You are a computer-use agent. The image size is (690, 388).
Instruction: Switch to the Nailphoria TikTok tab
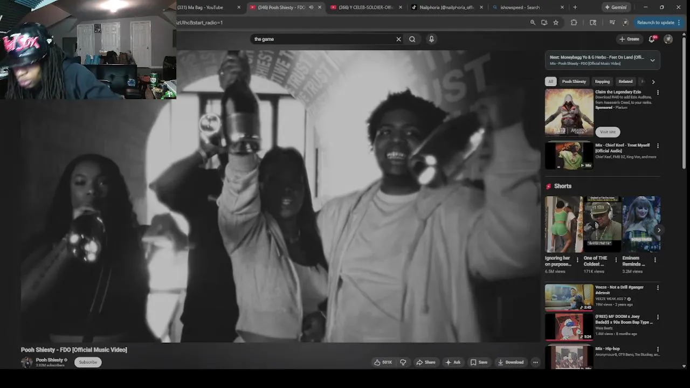pos(446,8)
